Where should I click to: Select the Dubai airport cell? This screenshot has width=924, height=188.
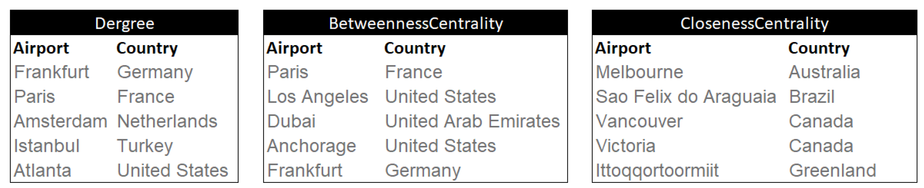click(291, 121)
